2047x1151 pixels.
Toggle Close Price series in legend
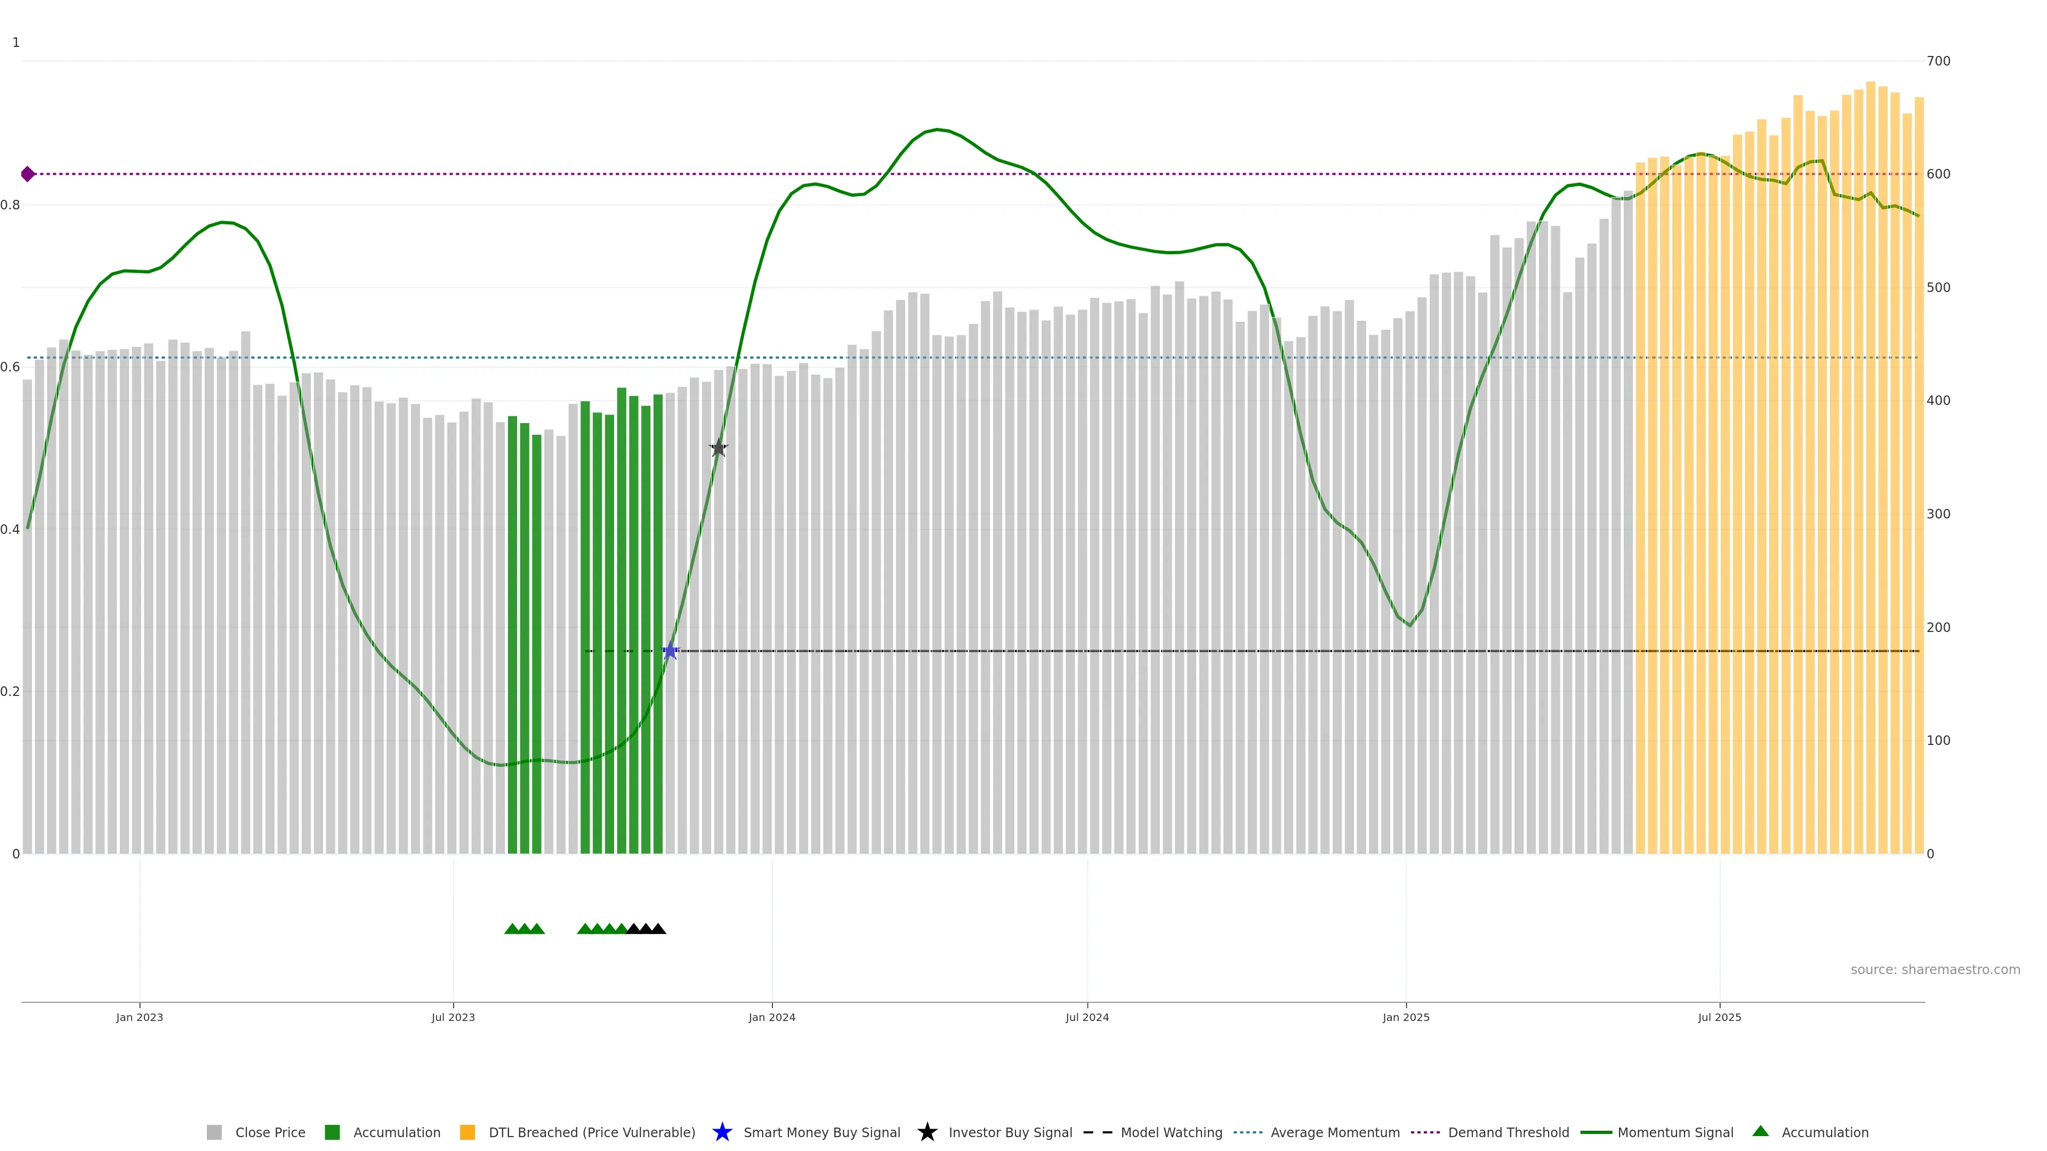269,1132
